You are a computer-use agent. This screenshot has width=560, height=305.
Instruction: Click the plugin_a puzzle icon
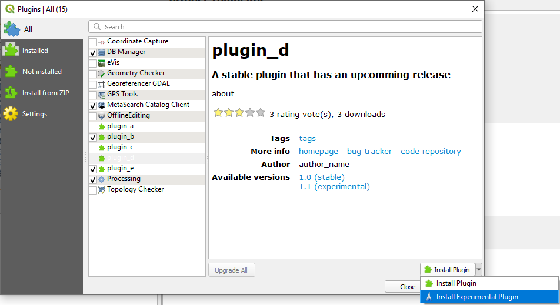tap(101, 126)
